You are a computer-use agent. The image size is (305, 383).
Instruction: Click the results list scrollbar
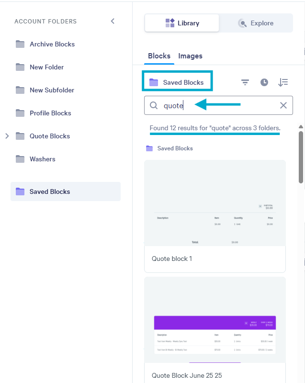point(301,157)
